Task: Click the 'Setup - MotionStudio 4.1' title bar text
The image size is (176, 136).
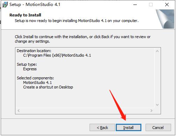Action: 35,5
